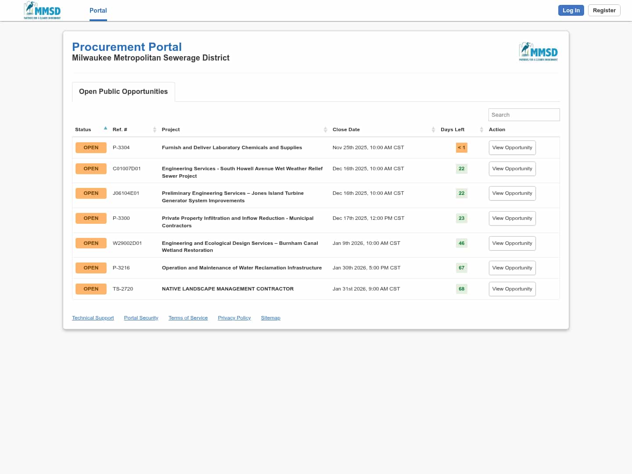Screen dimensions: 632x474
Task: Open the Technical Support link
Action: click(x=93, y=318)
